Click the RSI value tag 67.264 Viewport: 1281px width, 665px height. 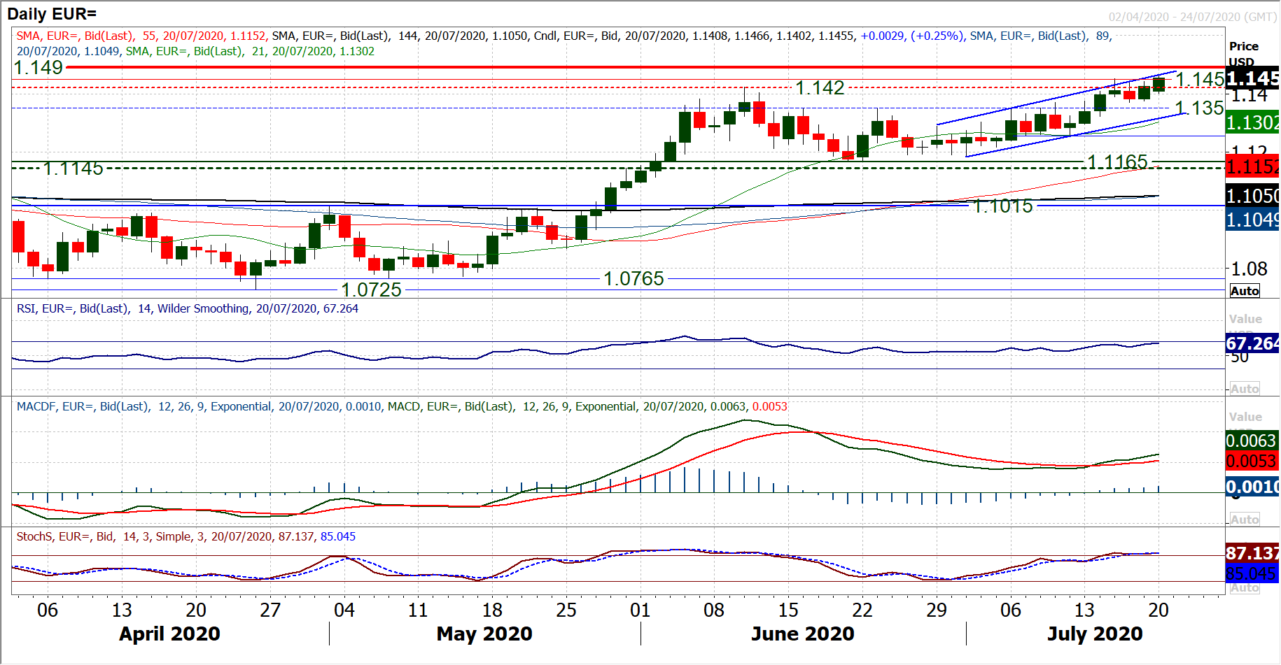coord(1252,343)
